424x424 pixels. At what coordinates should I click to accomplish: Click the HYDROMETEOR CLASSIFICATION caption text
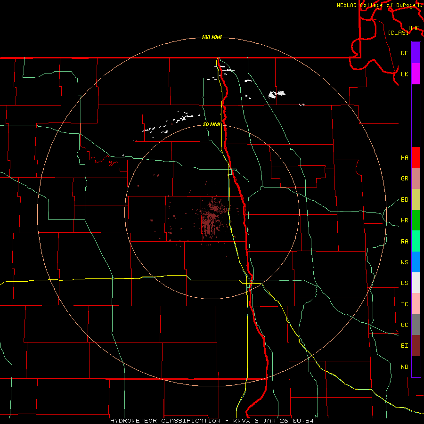[165, 421]
